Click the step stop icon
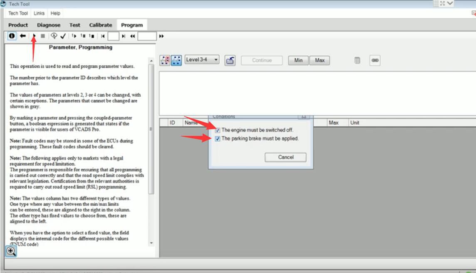The width and height of the screenshot is (476, 273). [92, 36]
